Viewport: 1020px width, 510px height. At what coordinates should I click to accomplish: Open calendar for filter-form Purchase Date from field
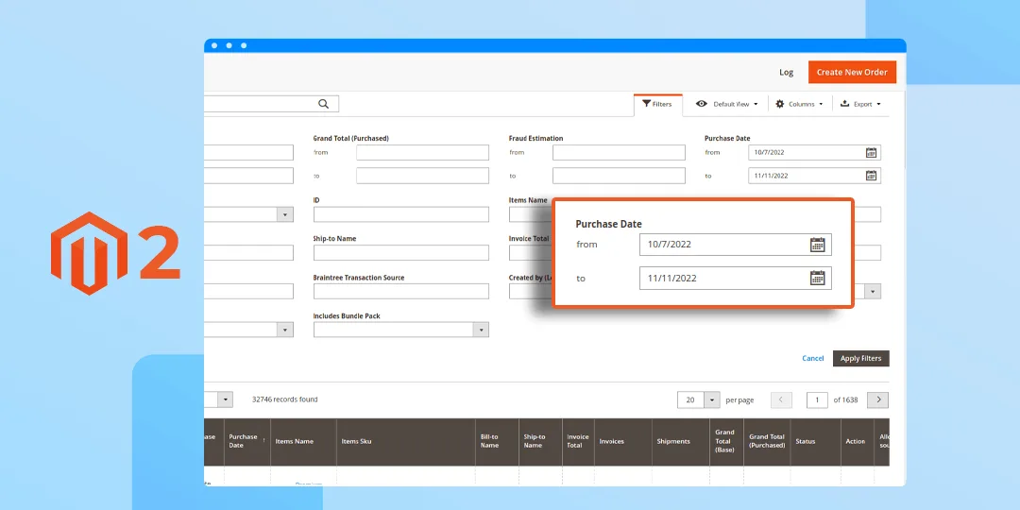[871, 152]
